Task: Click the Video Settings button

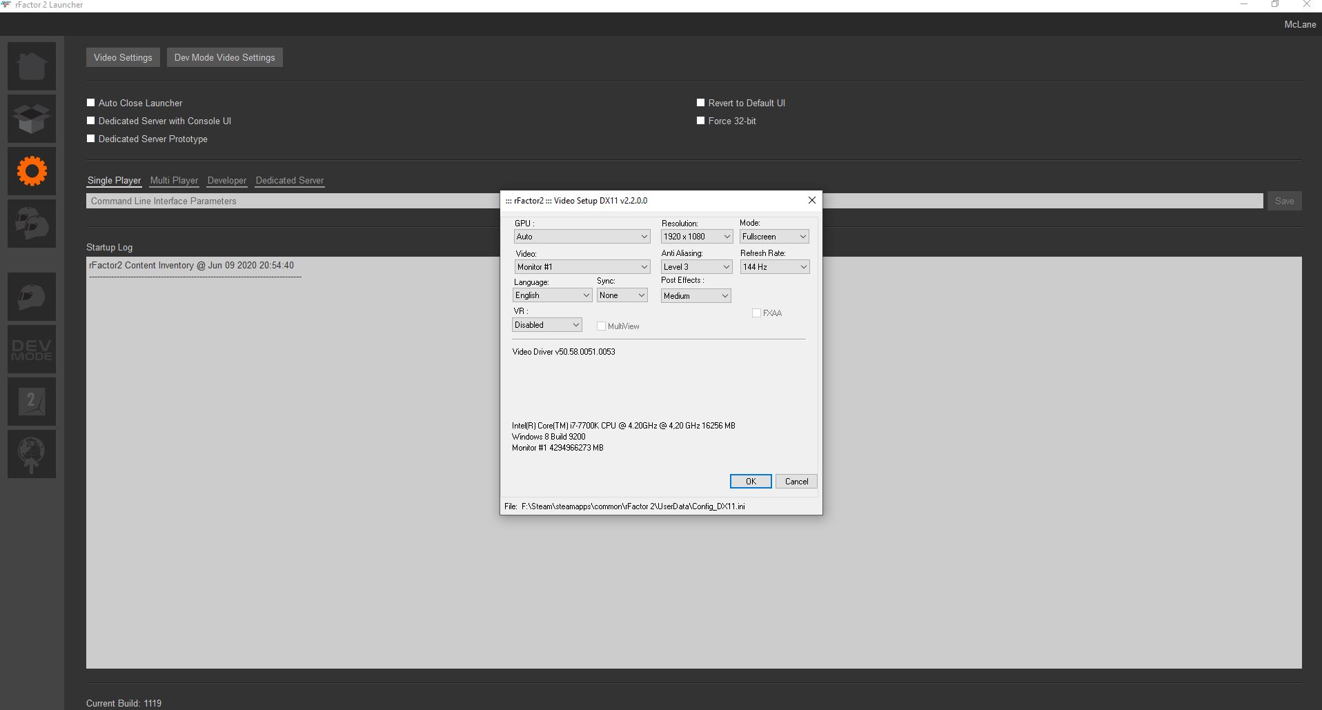Action: (123, 57)
